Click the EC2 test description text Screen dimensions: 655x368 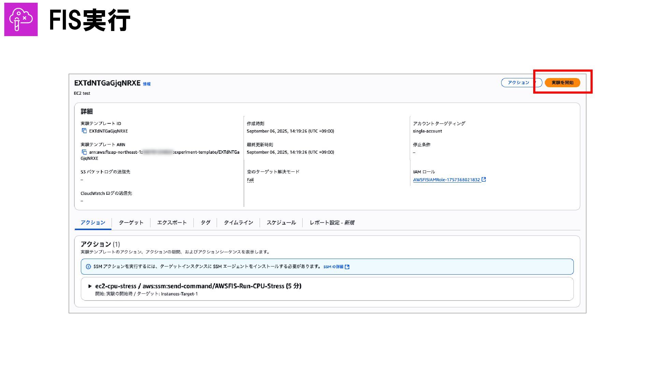(x=82, y=93)
